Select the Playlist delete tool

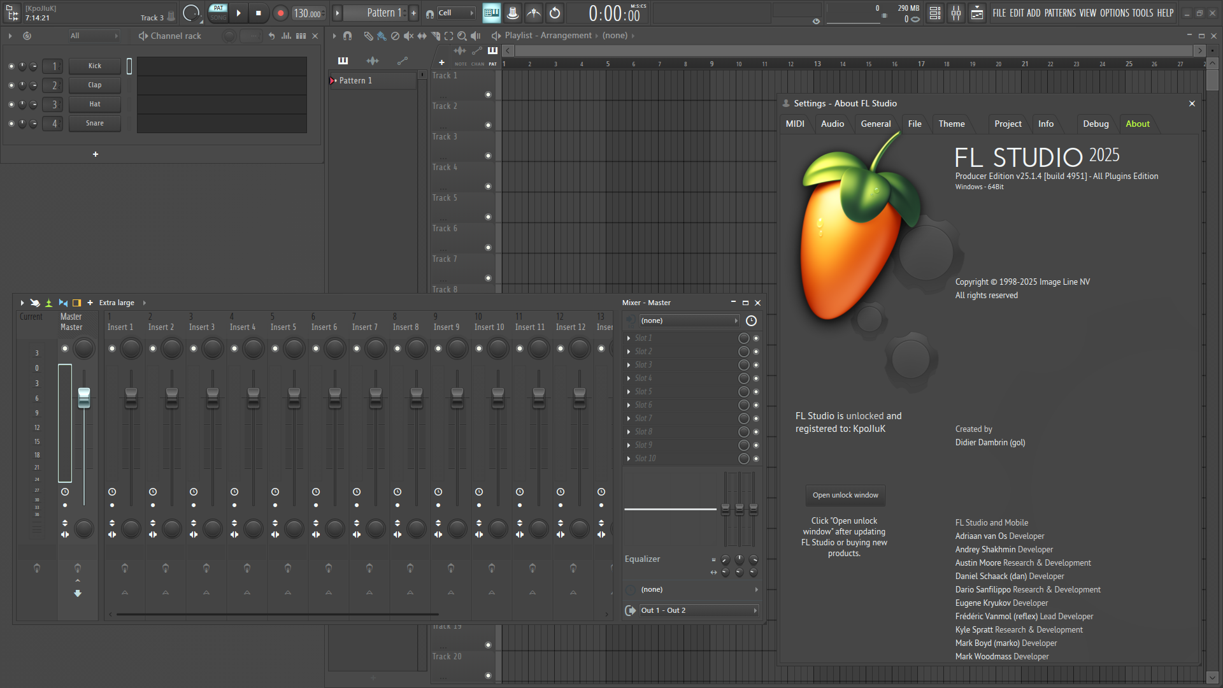tap(395, 36)
